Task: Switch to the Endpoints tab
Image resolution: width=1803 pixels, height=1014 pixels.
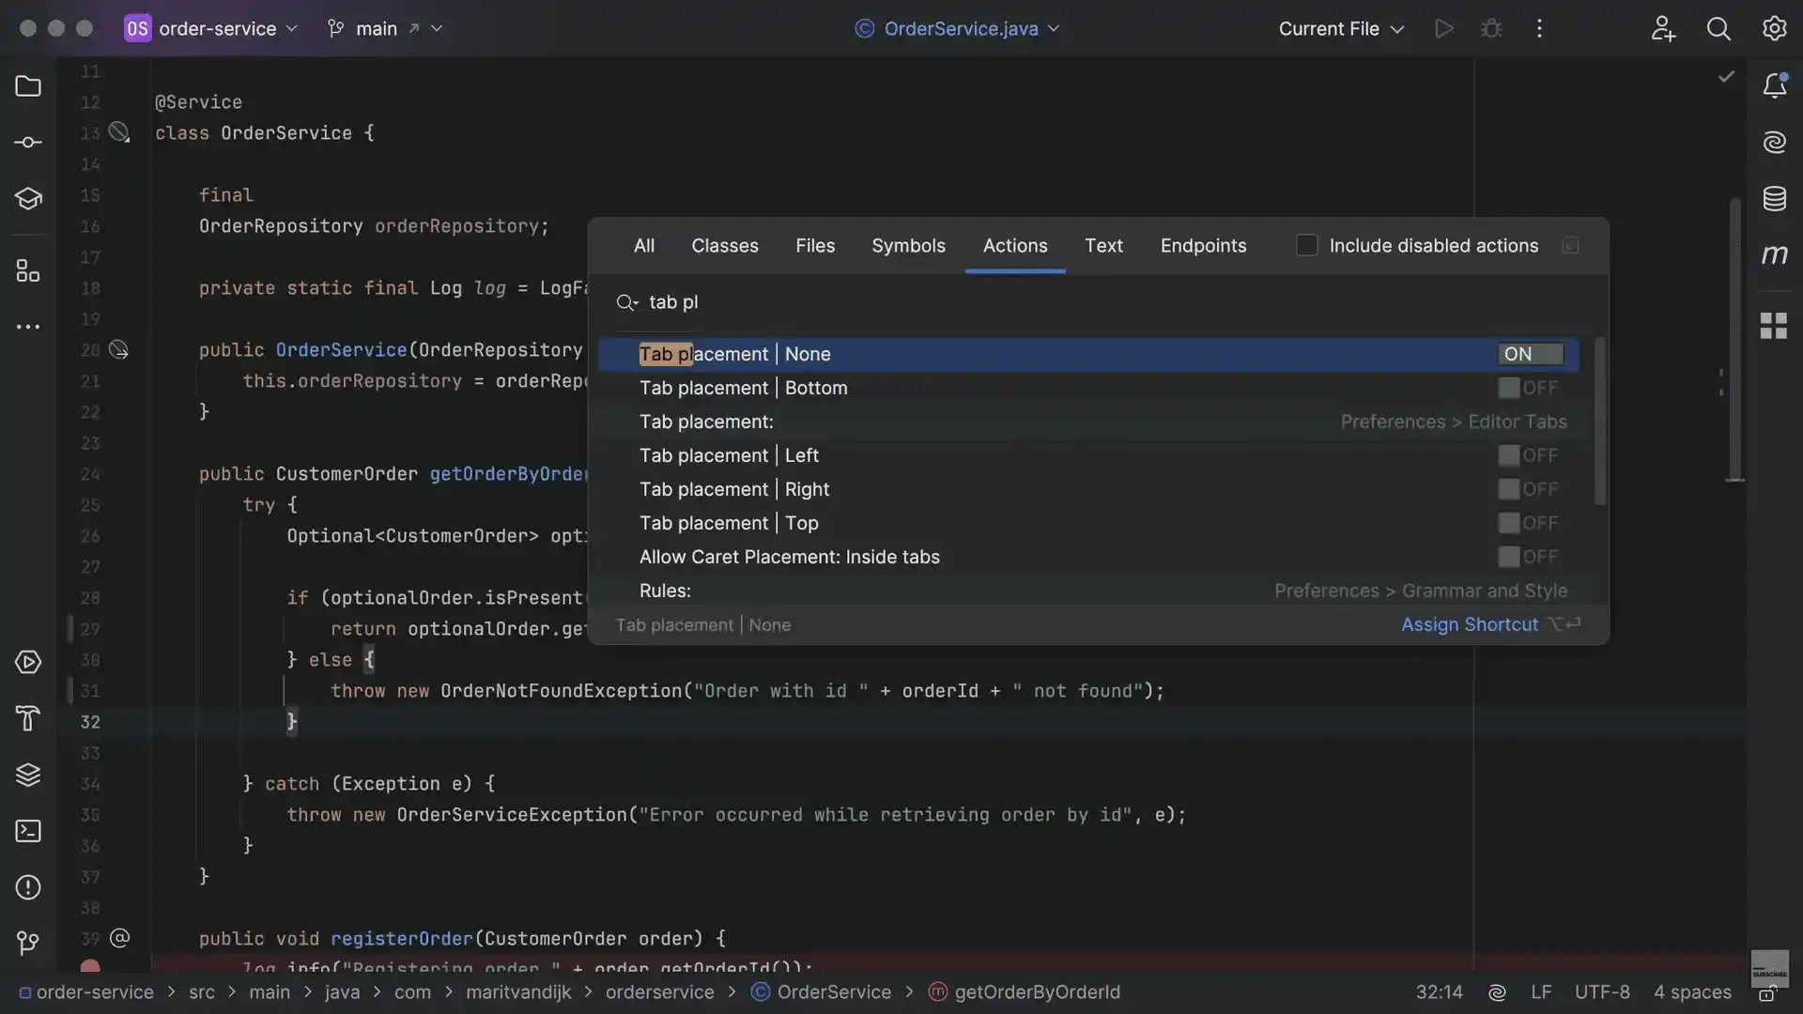Action: click(1203, 245)
